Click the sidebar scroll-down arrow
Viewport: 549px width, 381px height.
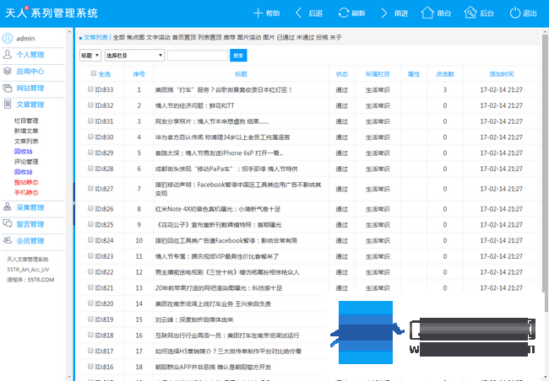point(69,377)
